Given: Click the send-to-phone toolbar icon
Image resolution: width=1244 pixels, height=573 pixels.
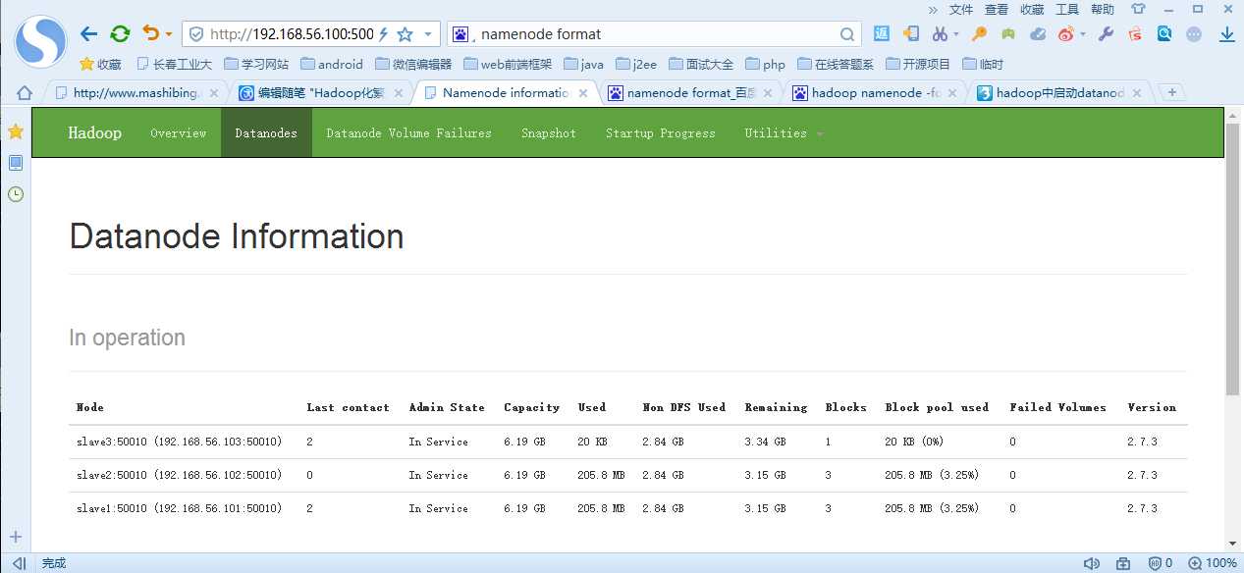Looking at the screenshot, I should (x=911, y=33).
